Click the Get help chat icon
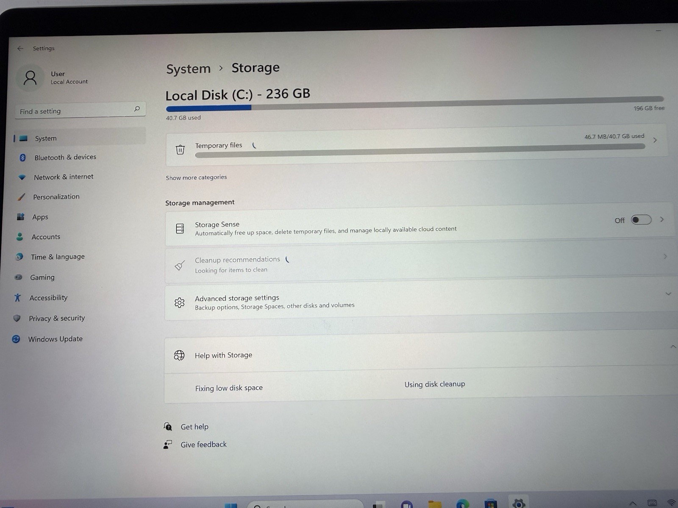 (x=168, y=426)
